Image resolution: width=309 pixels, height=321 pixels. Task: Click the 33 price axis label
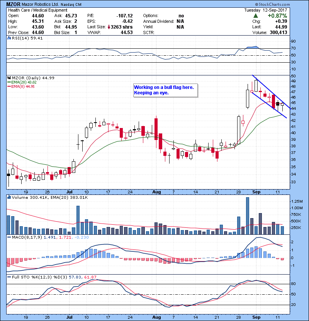[x=293, y=182]
